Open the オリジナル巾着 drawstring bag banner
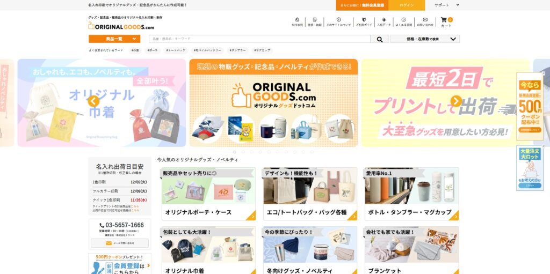 pos(102,102)
